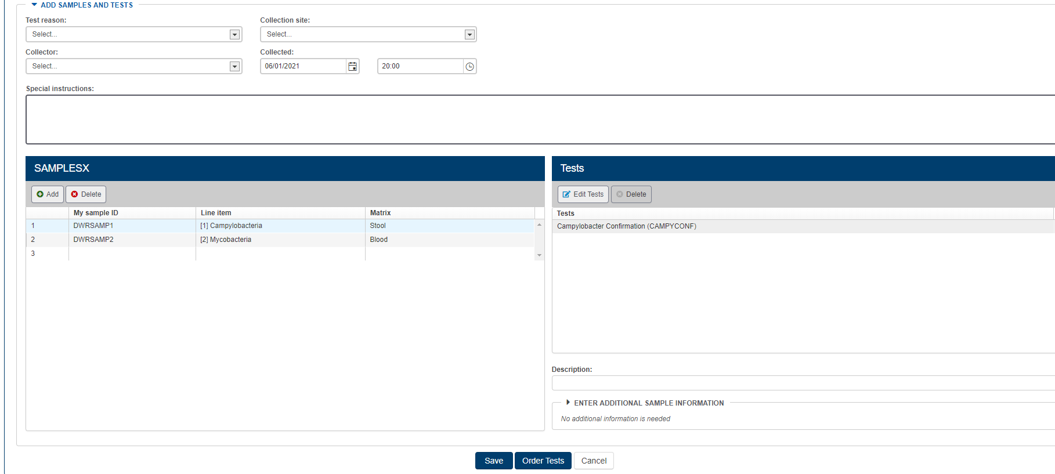The width and height of the screenshot is (1055, 474).
Task: Click the Save button
Action: tap(493, 461)
